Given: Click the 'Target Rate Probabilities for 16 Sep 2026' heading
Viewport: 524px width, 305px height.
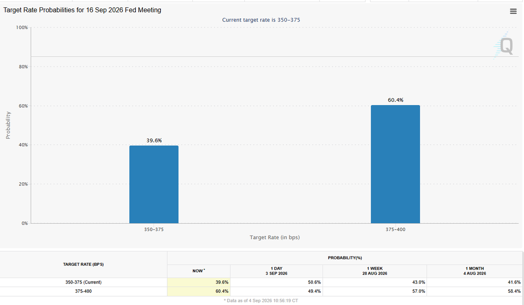Looking at the screenshot, I should (82, 10).
